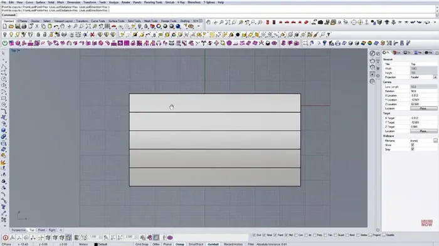Open the Paneling Tools menu
This screenshot has width=439, height=246.
[153, 3]
